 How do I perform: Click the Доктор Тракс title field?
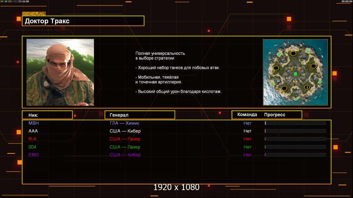click(83, 21)
